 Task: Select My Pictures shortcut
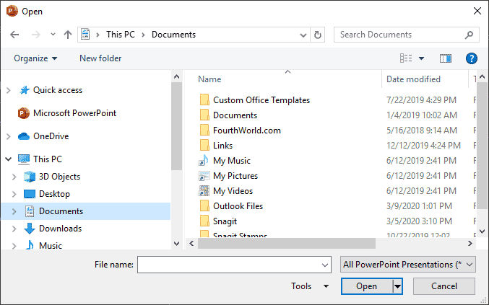235,176
